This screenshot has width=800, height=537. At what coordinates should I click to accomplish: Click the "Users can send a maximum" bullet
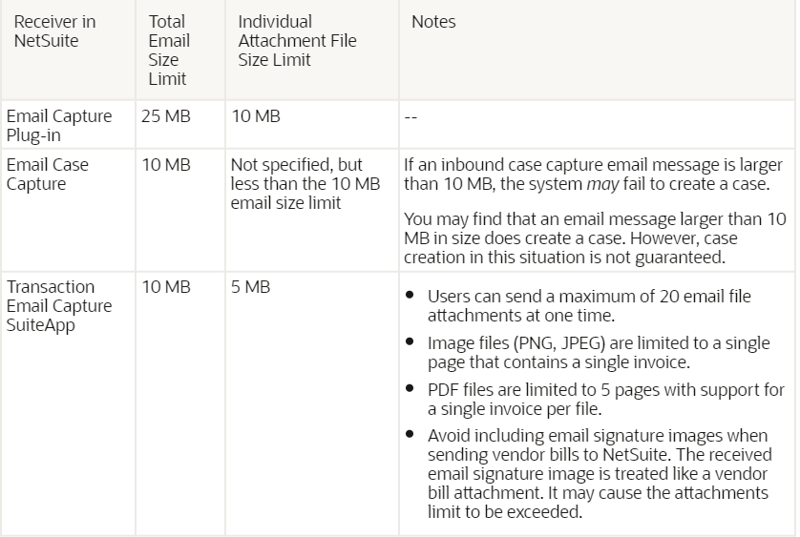click(589, 305)
